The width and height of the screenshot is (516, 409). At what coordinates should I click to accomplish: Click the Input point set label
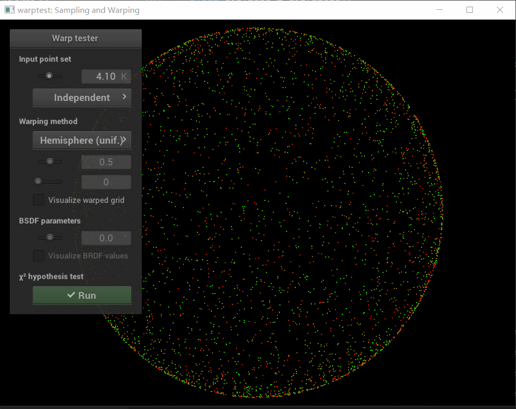(45, 59)
